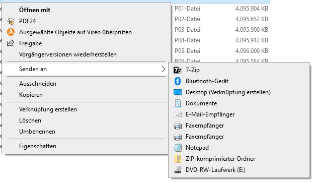Click the PDF24 icon in the context menu
The image size is (315, 183).
[11, 21]
